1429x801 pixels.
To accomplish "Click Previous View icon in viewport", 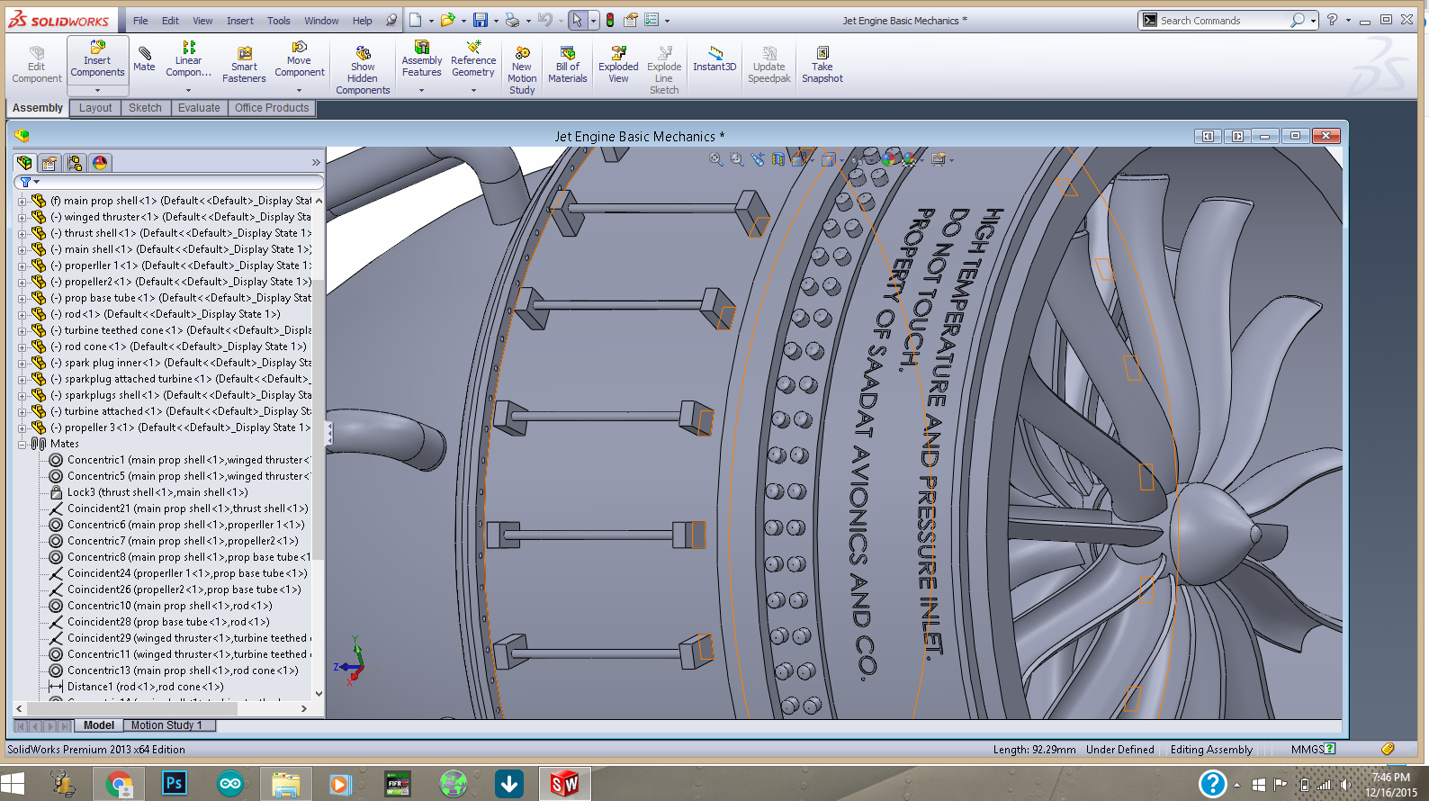I will [x=758, y=158].
